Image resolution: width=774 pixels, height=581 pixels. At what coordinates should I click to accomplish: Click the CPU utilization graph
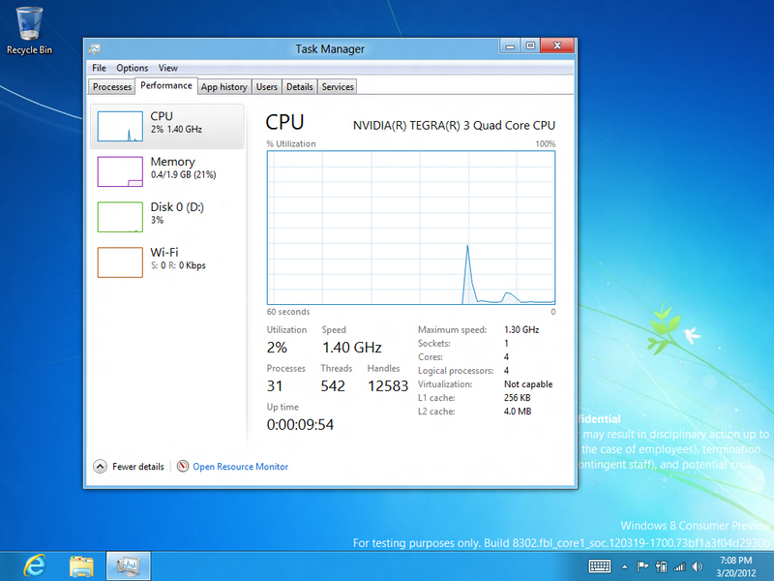click(x=410, y=228)
